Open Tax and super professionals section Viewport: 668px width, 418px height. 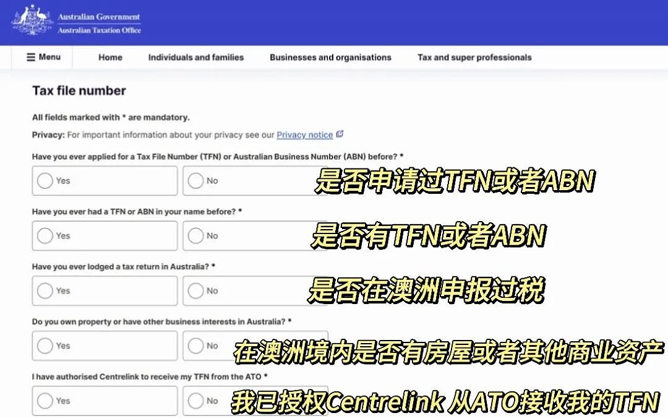point(474,58)
